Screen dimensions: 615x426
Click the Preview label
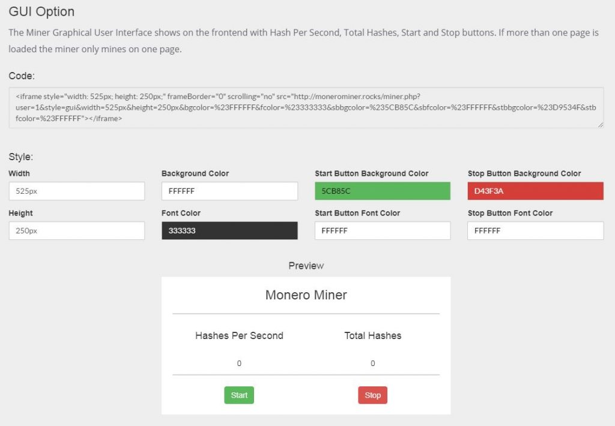306,266
